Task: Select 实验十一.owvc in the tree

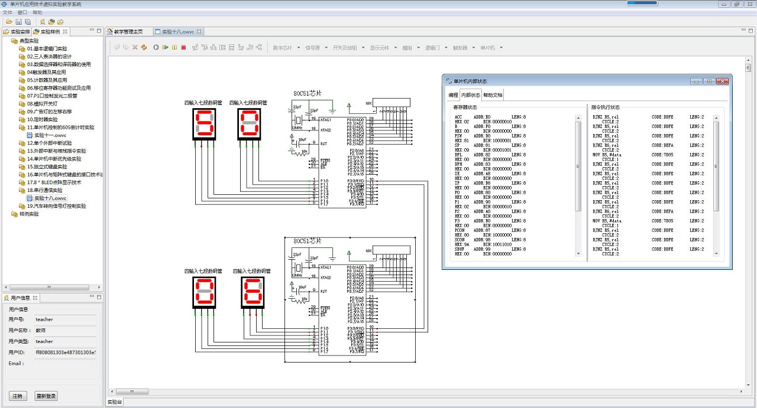Action: click(50, 135)
